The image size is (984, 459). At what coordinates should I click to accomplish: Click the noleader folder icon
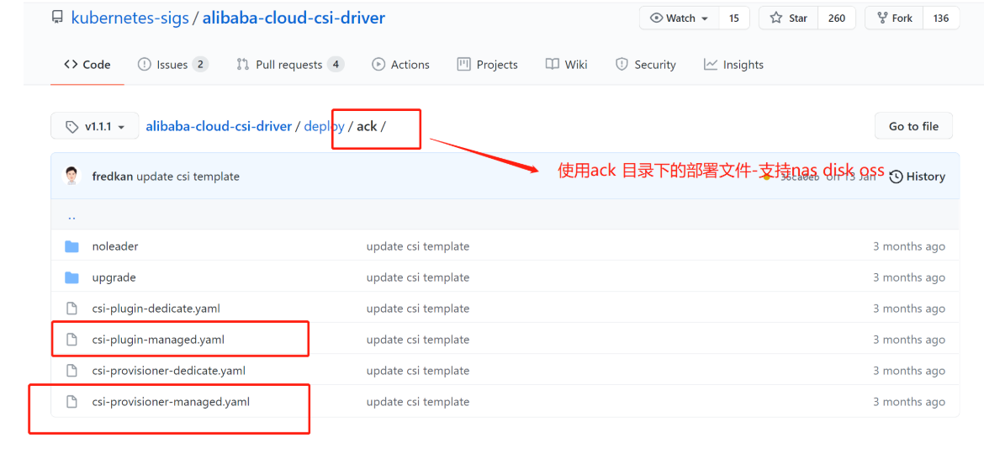click(72, 246)
